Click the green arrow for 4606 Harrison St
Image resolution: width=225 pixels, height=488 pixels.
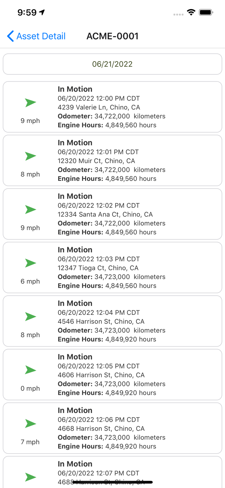[31, 370]
